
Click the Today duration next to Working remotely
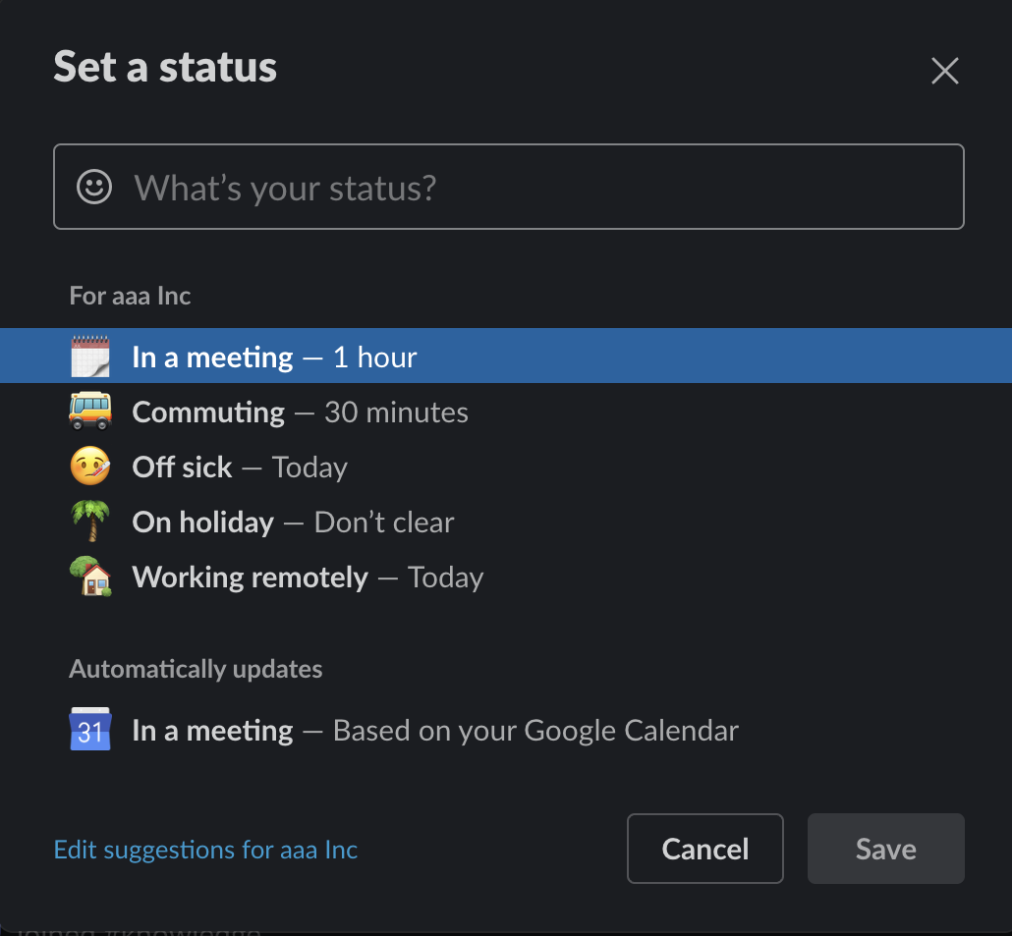pos(445,577)
